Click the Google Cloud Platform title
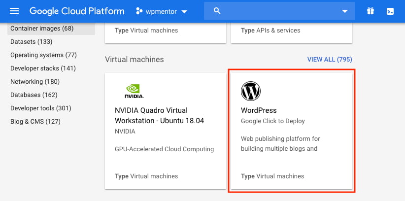Image resolution: width=405 pixels, height=201 pixels. click(x=77, y=11)
